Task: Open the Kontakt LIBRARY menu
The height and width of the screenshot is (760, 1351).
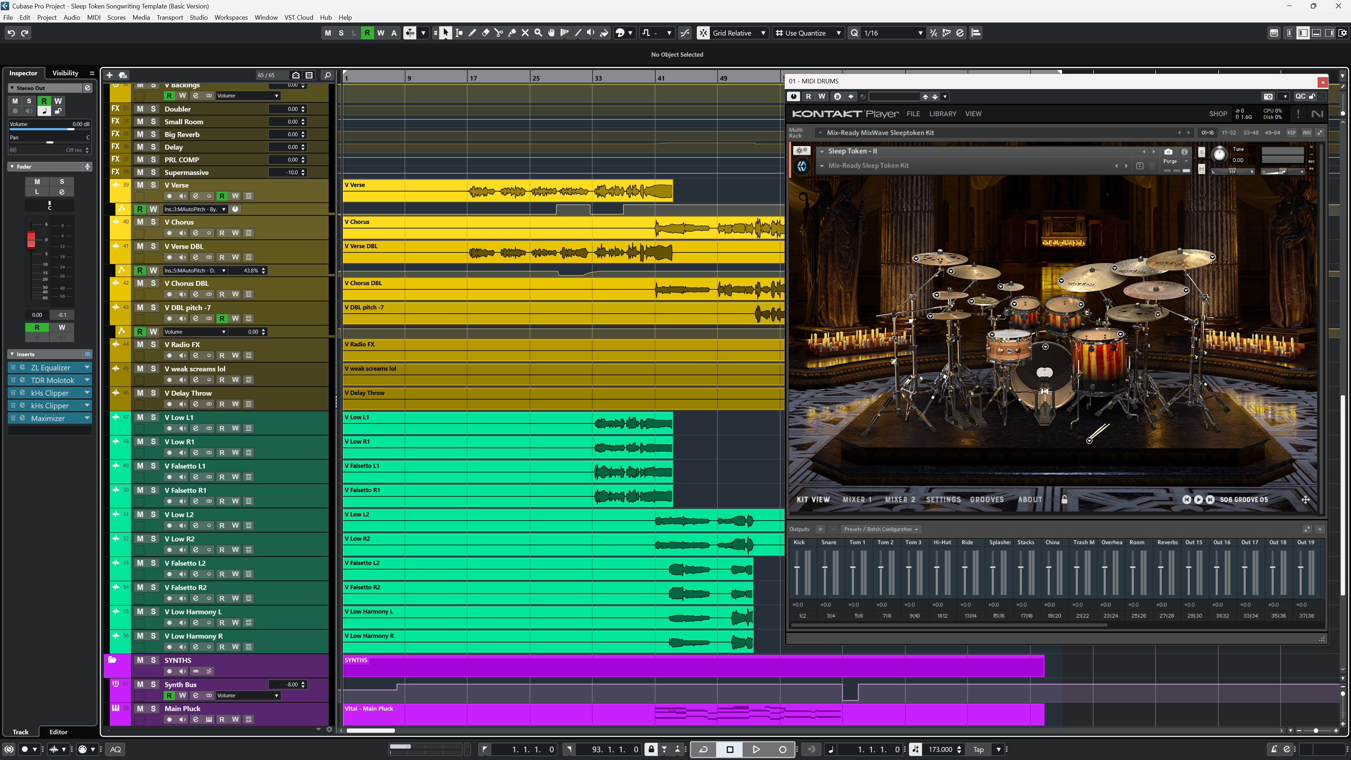Action: [x=942, y=114]
